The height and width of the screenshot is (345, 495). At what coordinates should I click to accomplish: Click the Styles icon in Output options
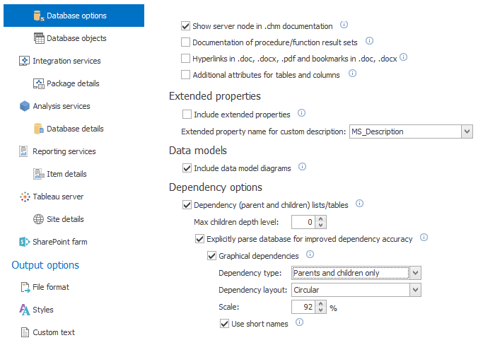click(24, 310)
